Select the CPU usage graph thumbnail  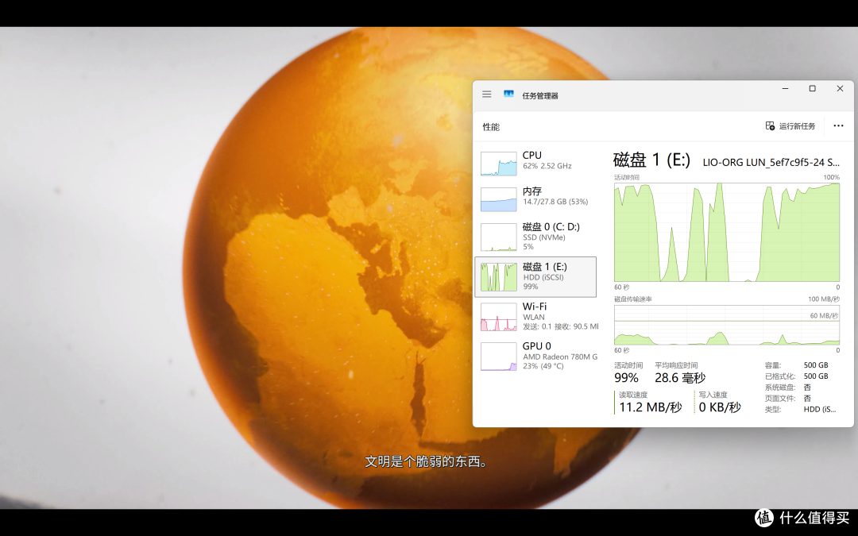[x=498, y=164]
